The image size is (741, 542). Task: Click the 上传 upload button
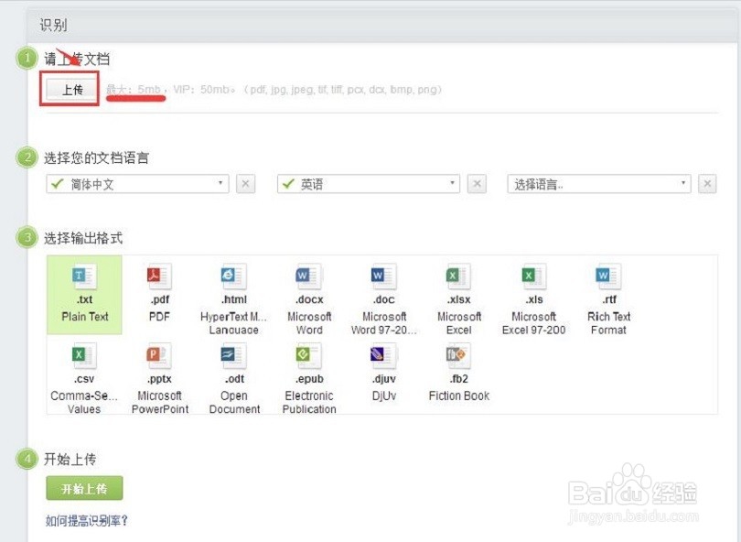click(x=72, y=90)
